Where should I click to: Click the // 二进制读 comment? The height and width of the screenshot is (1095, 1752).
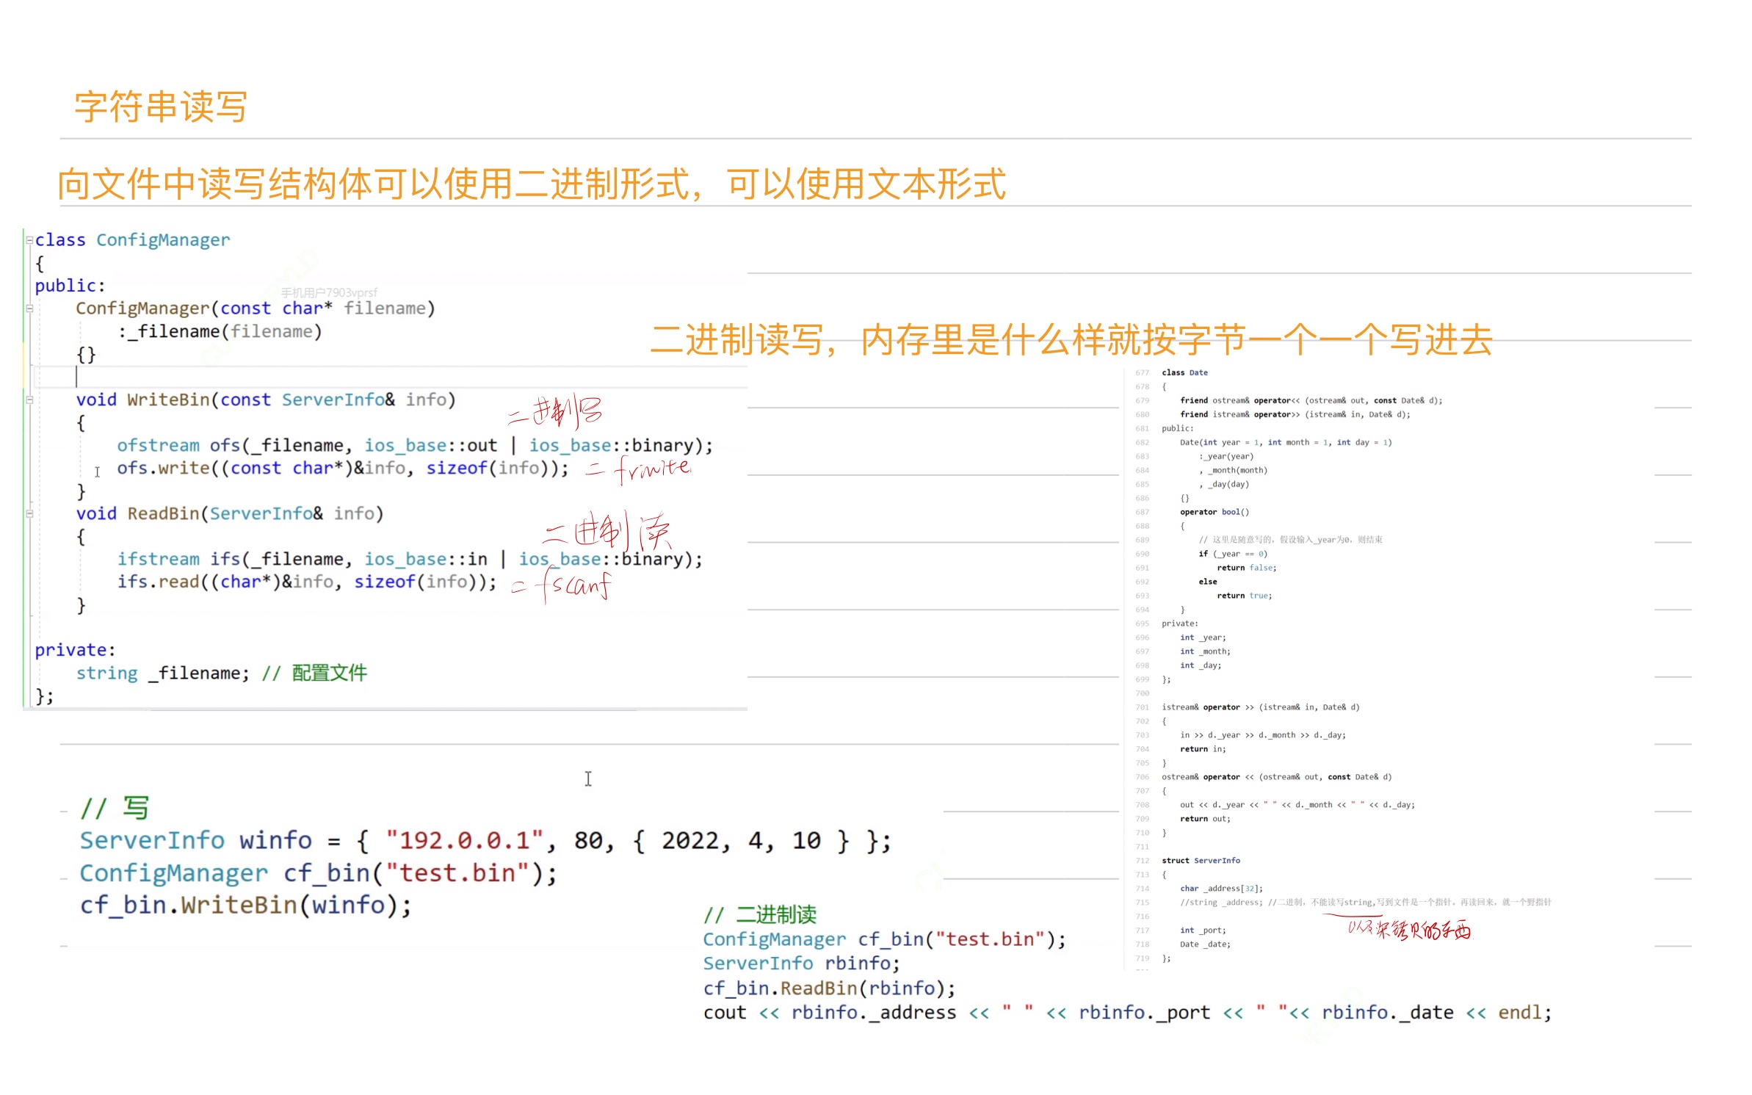[759, 915]
